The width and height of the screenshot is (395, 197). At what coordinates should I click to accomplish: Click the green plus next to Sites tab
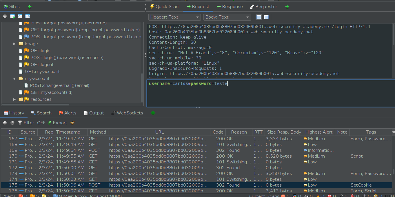tap(30, 6)
